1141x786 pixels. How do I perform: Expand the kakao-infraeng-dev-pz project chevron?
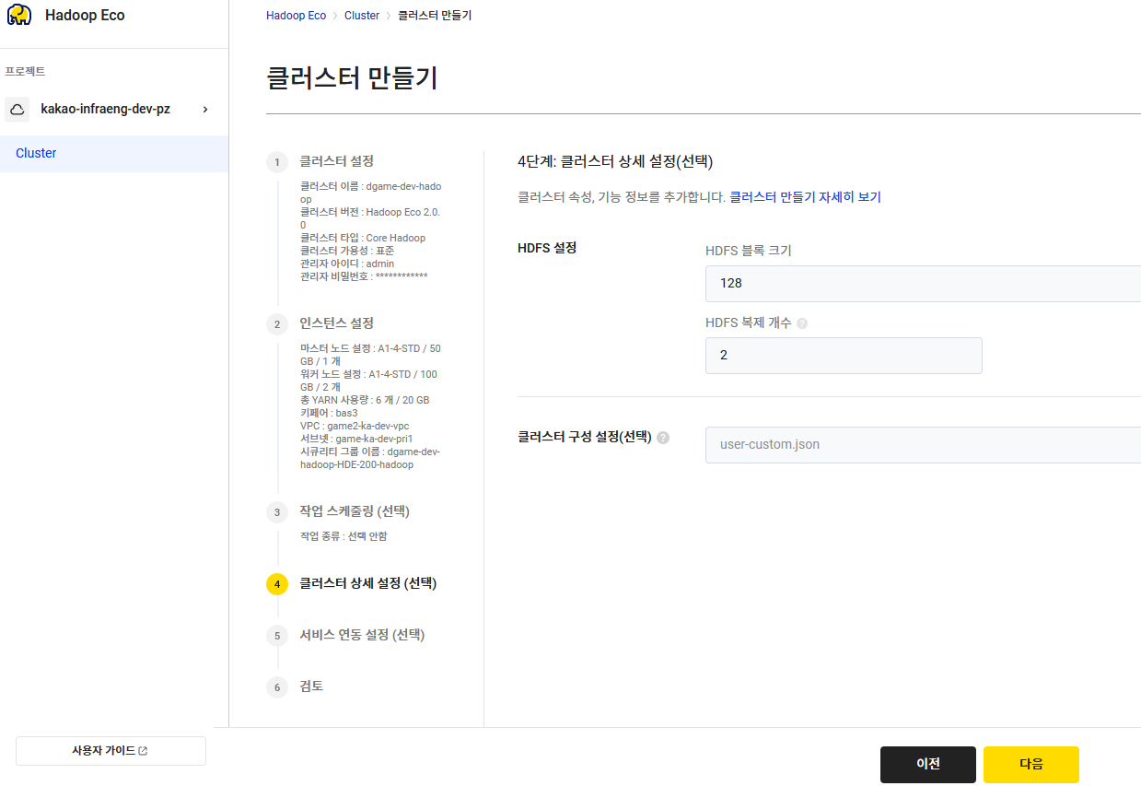[204, 109]
